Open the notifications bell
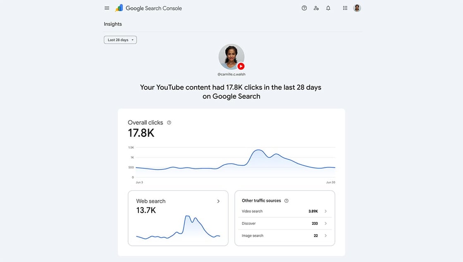This screenshot has width=463, height=262. 328,8
